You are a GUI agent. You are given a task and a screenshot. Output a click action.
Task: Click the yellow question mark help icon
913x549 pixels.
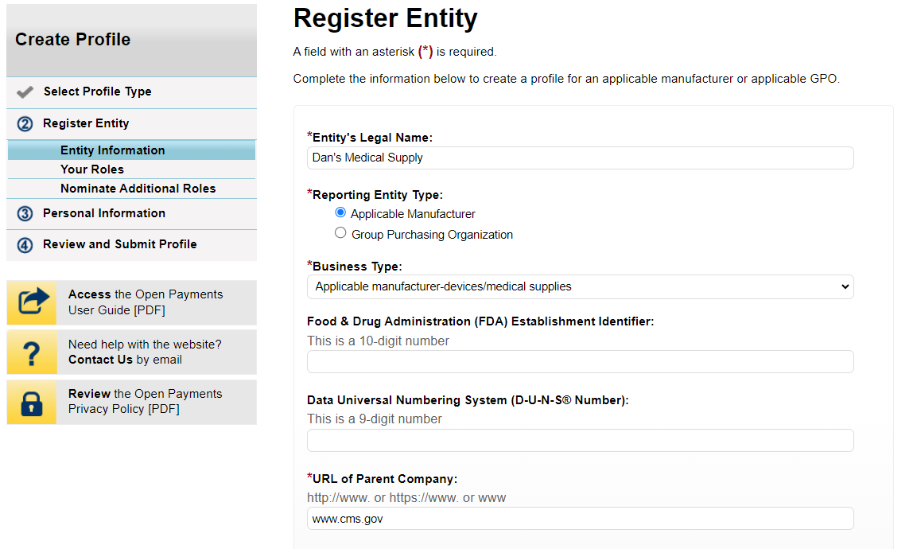pyautogui.click(x=32, y=352)
